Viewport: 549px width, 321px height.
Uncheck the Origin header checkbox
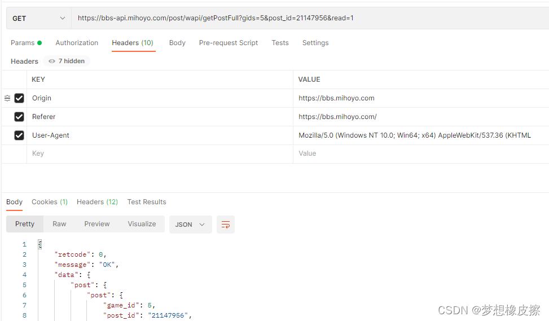click(x=19, y=98)
